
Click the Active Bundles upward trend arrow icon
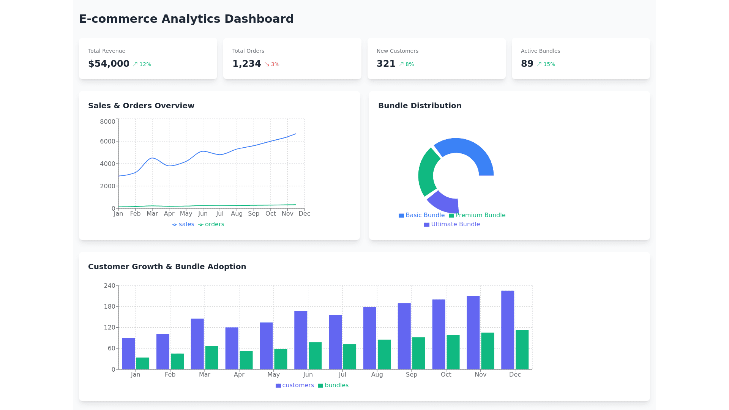(x=539, y=64)
